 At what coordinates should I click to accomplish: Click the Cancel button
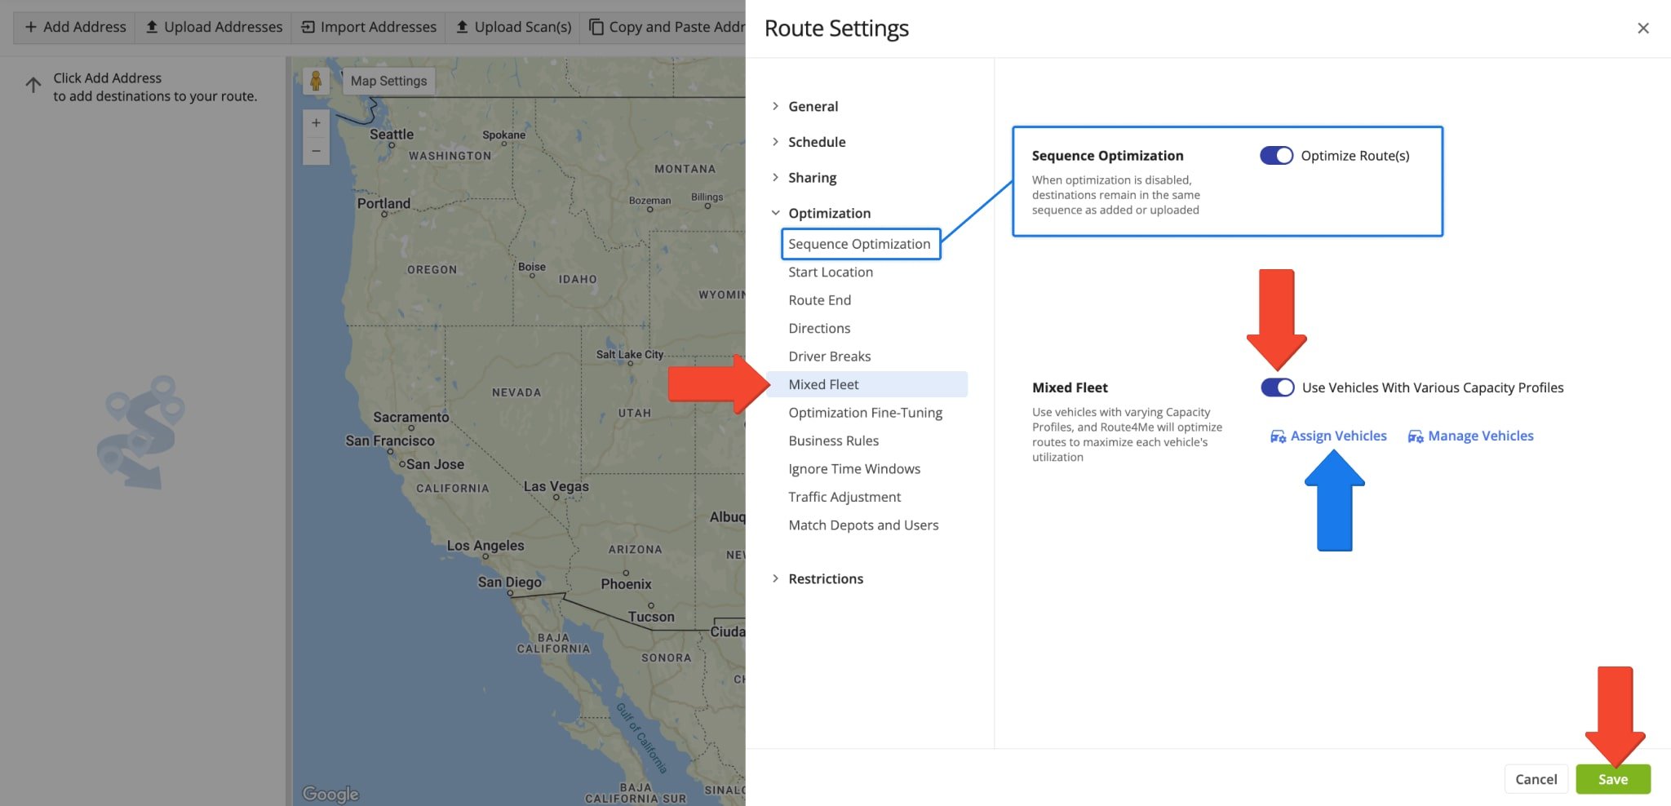[x=1536, y=779]
